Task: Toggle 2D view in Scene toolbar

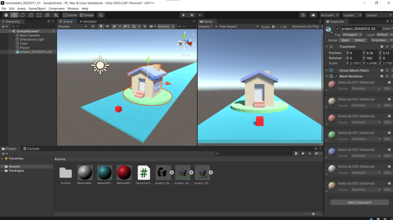Action: pos(93,27)
